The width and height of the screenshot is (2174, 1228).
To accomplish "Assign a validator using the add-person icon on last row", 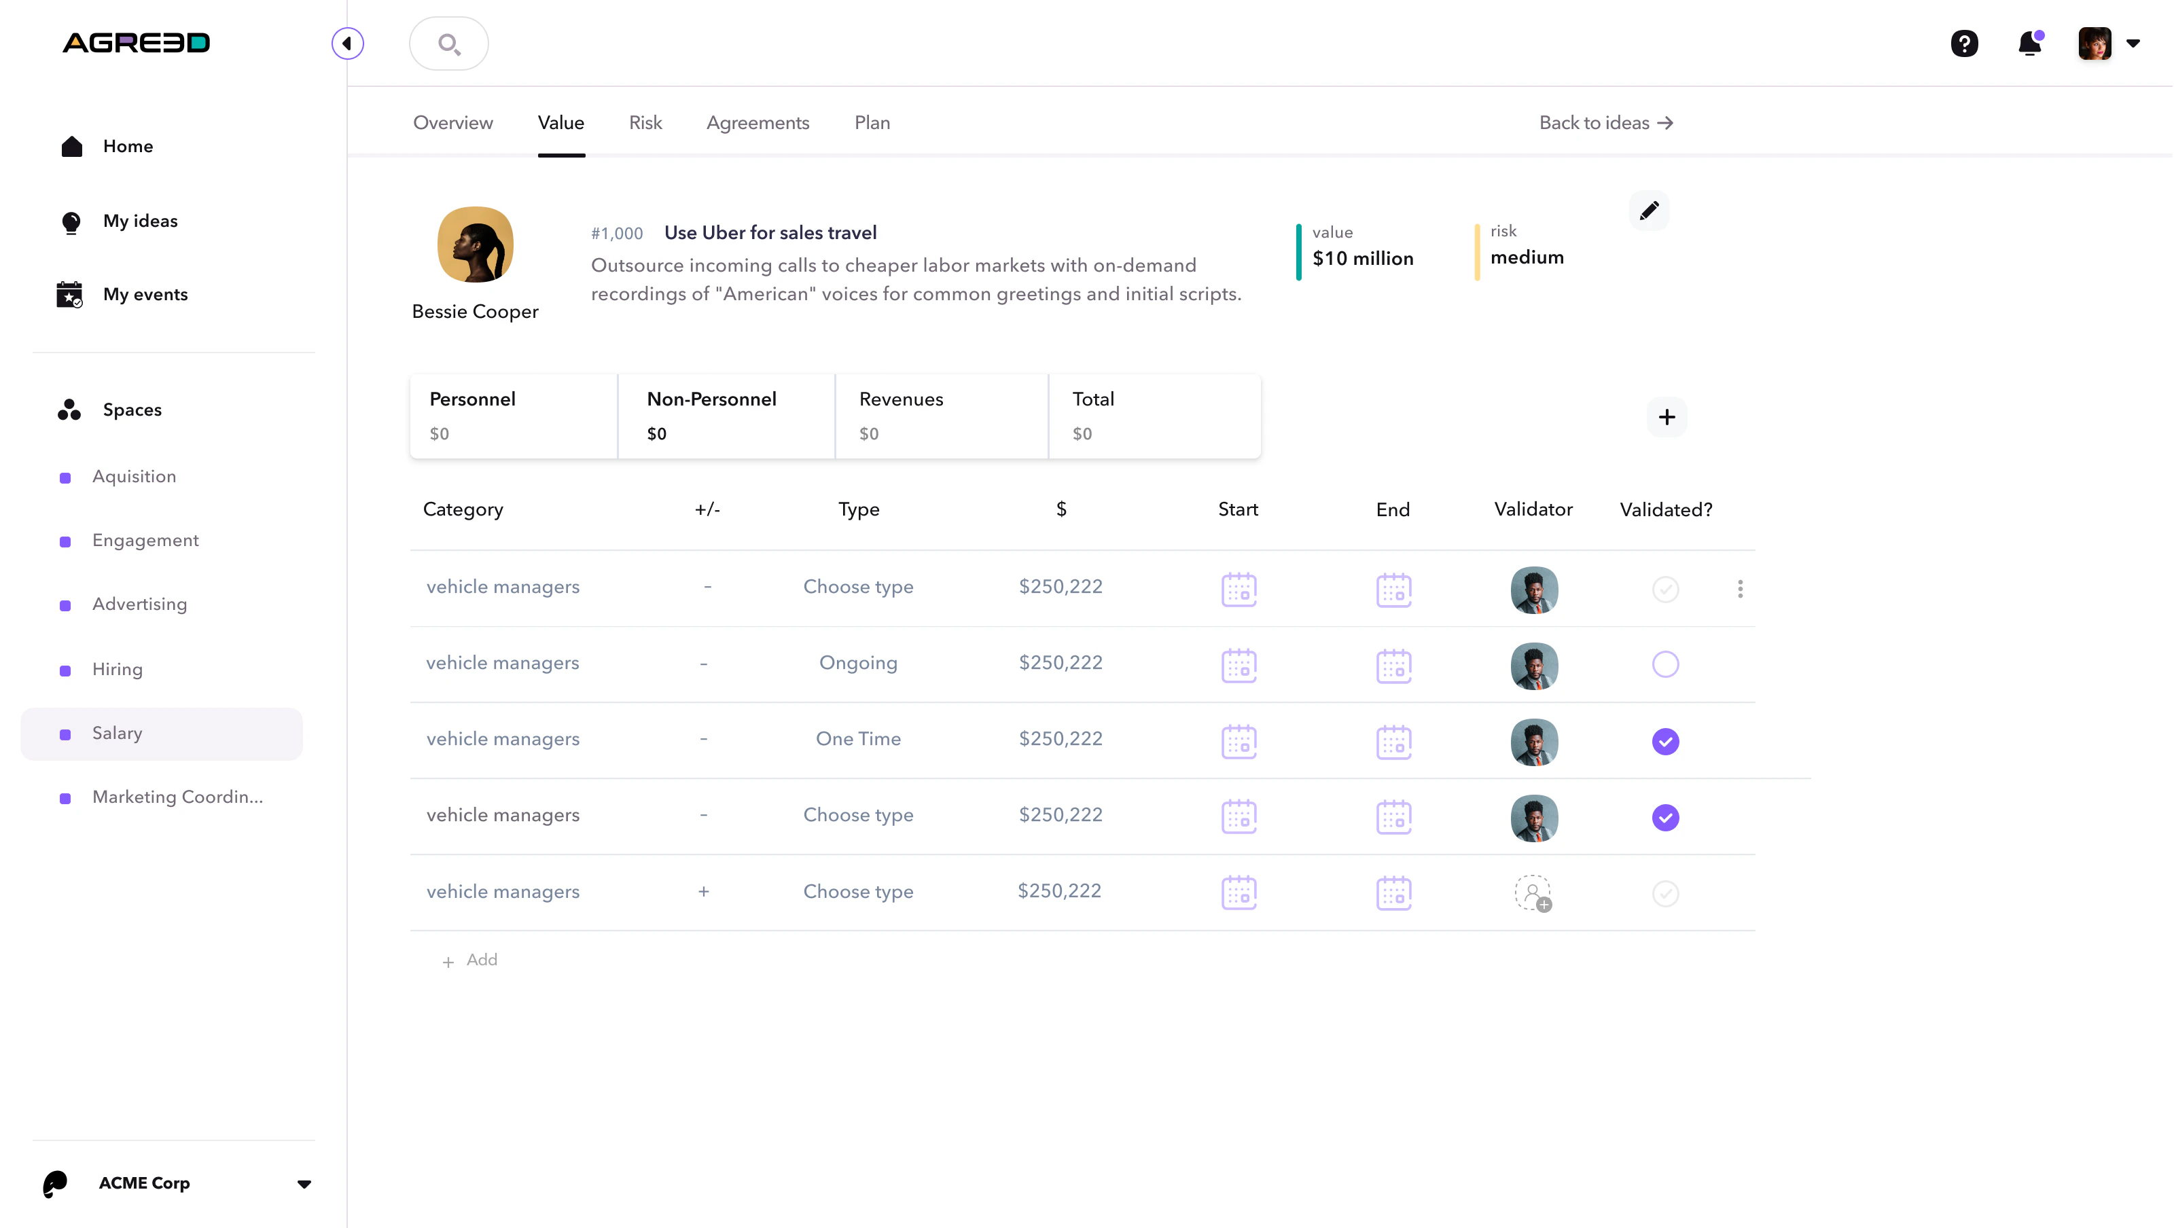I will tap(1533, 893).
